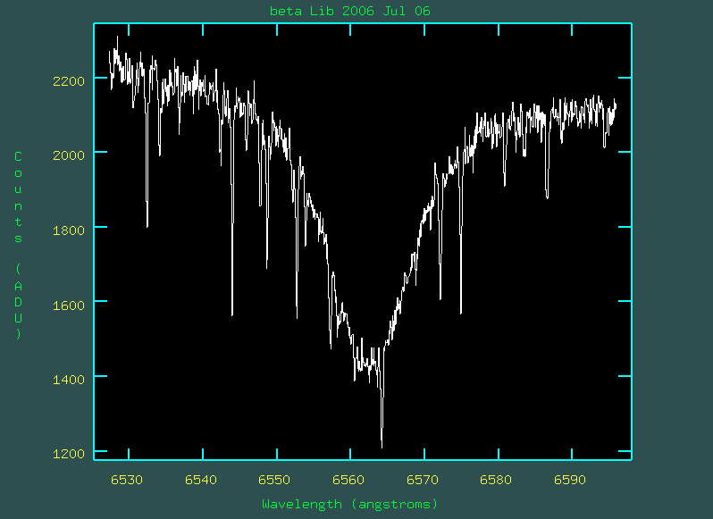Viewport: 713px width, 519px height.
Task: Click the deepest absorption minimum near 6564
Action: coord(382,446)
